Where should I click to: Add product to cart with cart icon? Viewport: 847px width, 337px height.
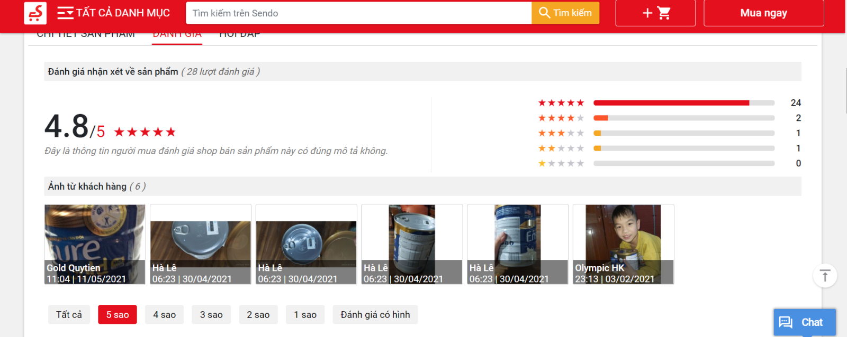[x=655, y=13]
